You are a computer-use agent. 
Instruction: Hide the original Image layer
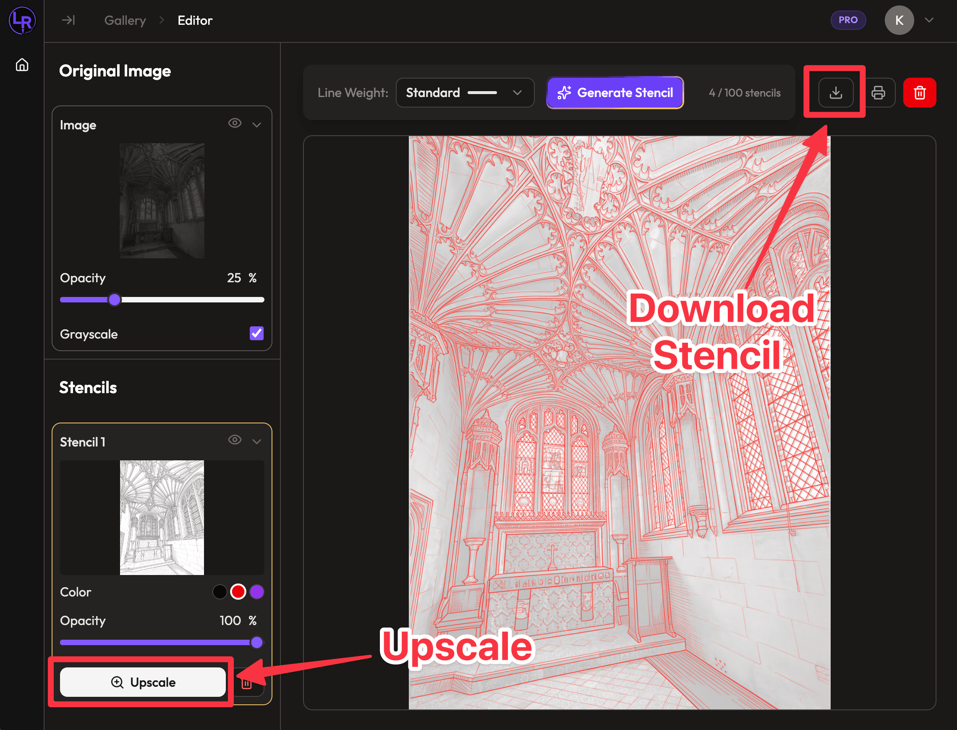pos(235,123)
